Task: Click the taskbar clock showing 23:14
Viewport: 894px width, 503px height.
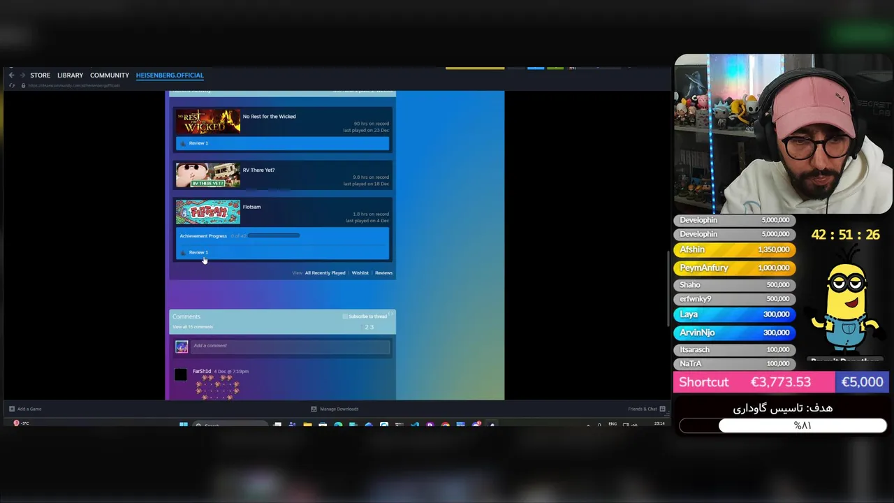Action: coord(659,424)
